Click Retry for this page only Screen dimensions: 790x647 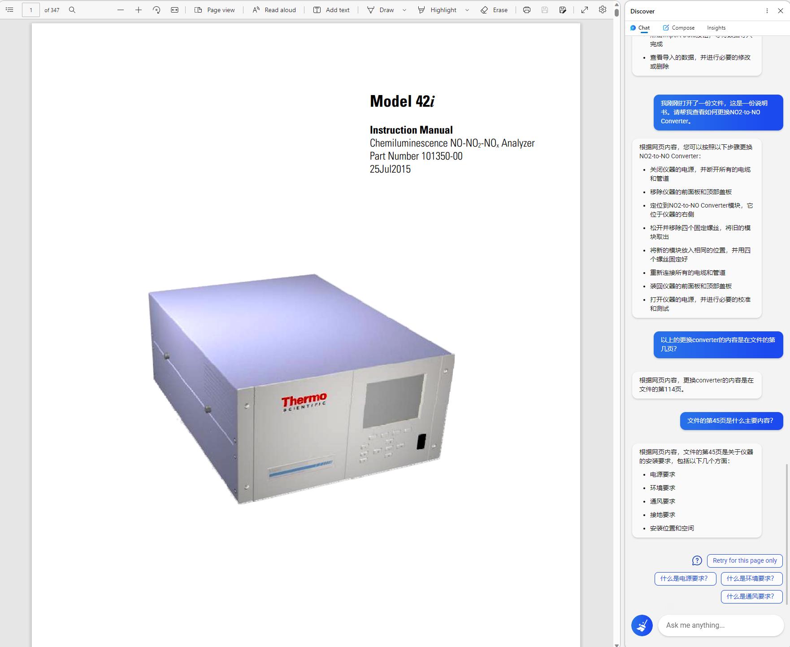coord(744,560)
